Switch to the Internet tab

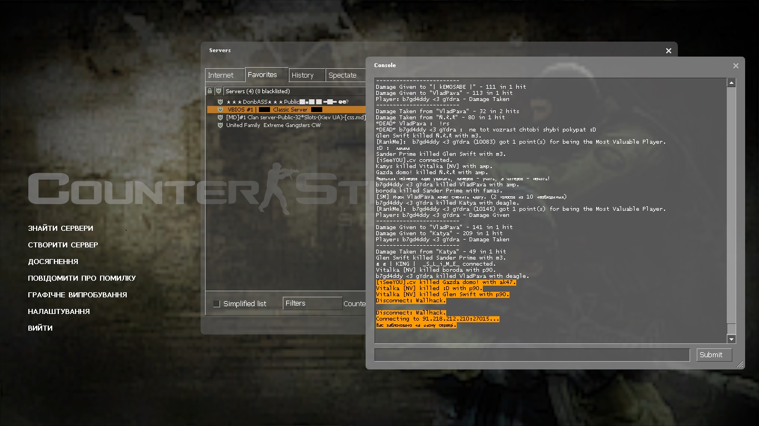(225, 75)
